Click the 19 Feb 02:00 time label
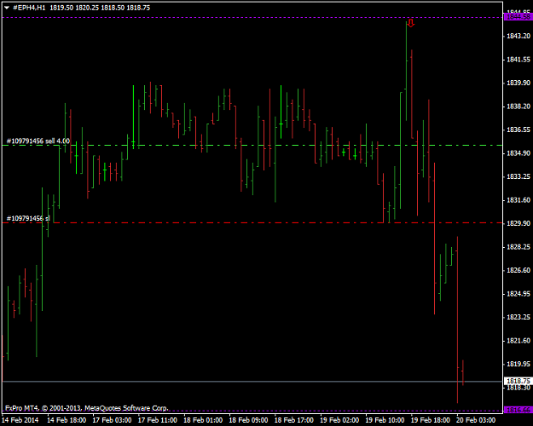 [x=339, y=420]
